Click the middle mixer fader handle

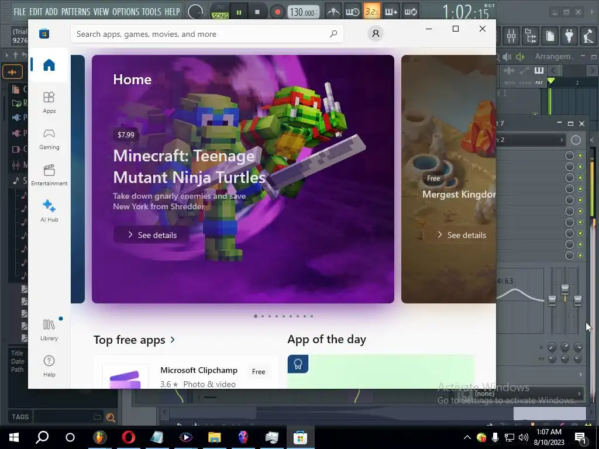(x=564, y=289)
